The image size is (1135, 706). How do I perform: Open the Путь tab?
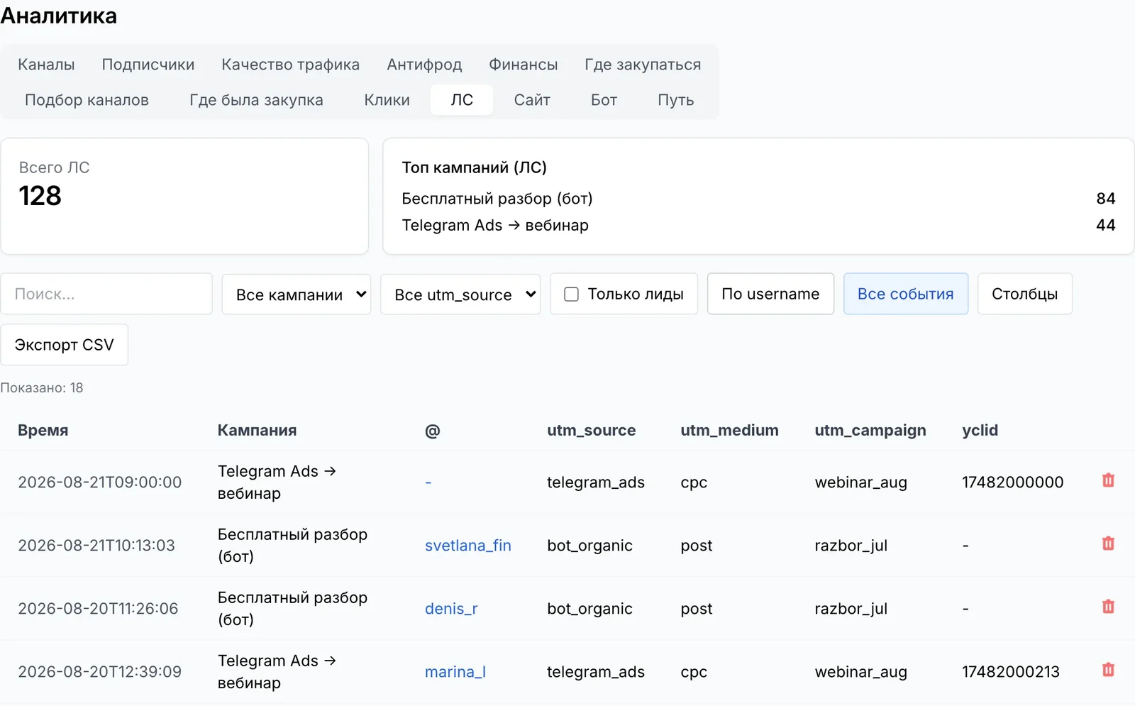pos(675,100)
